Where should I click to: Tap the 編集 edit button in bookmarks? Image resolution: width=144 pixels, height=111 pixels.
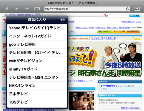[x=63, y=19]
